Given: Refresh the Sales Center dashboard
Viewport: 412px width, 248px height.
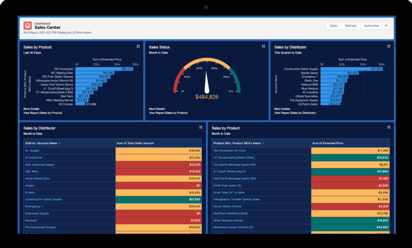Looking at the screenshot, I should click(351, 26).
